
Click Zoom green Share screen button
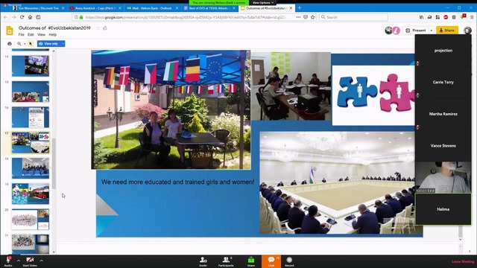pyautogui.click(x=251, y=261)
